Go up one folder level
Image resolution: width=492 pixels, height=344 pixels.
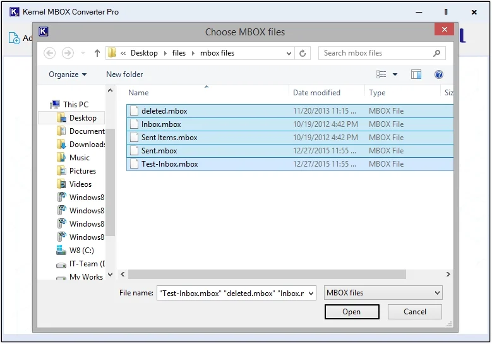click(97, 53)
